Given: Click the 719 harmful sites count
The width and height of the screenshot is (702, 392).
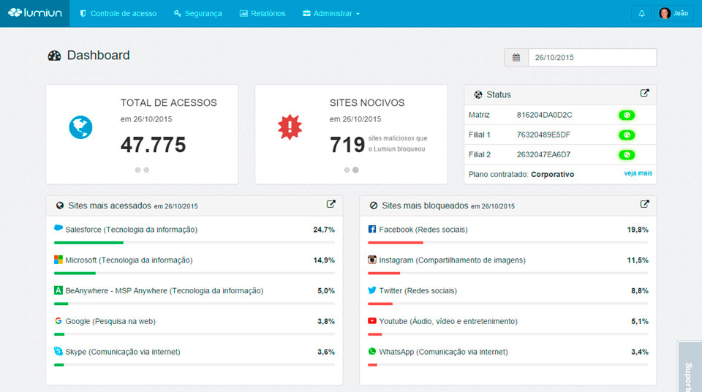Looking at the screenshot, I should click(347, 145).
